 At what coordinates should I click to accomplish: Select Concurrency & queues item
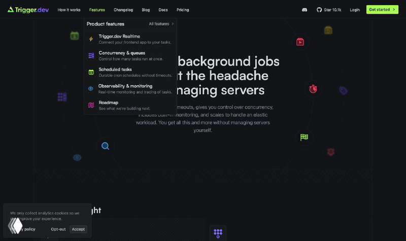click(x=130, y=56)
